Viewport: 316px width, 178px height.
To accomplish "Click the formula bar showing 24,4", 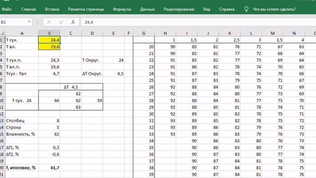I will click(x=198, y=22).
